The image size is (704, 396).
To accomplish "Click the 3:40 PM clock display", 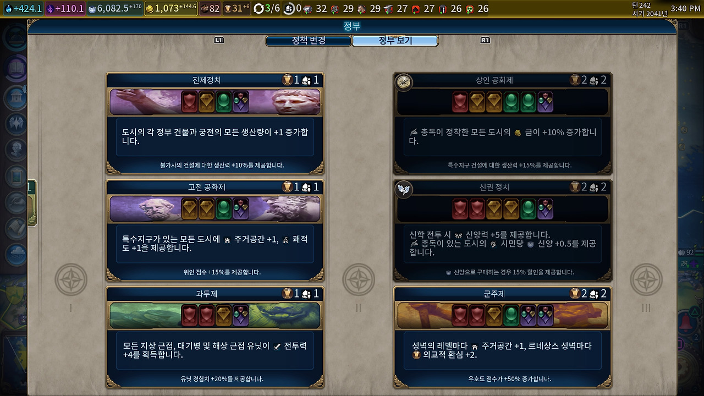I will click(x=686, y=9).
